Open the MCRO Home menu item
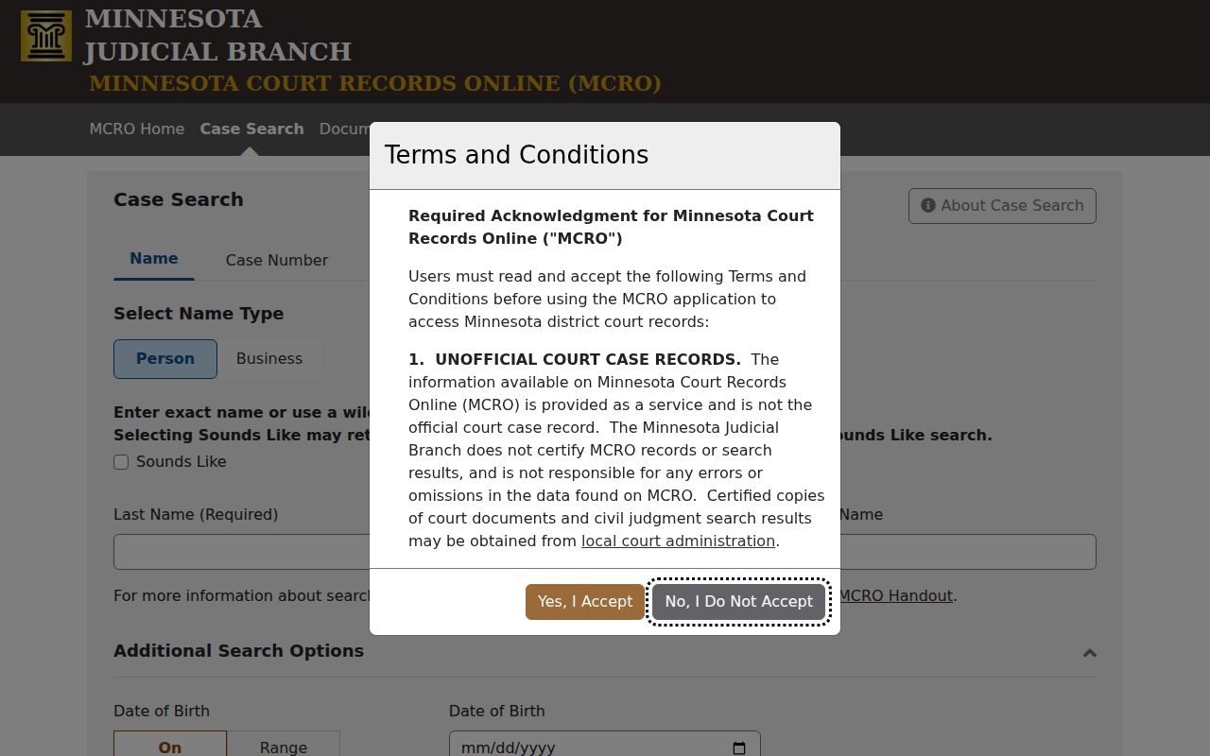The height and width of the screenshot is (756, 1210). 137,129
